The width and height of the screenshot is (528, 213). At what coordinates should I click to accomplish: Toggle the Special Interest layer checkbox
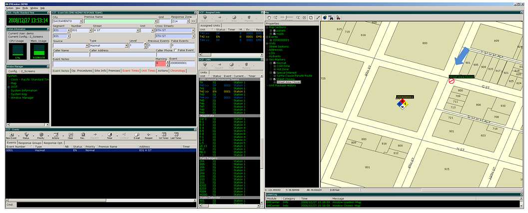[274, 73]
